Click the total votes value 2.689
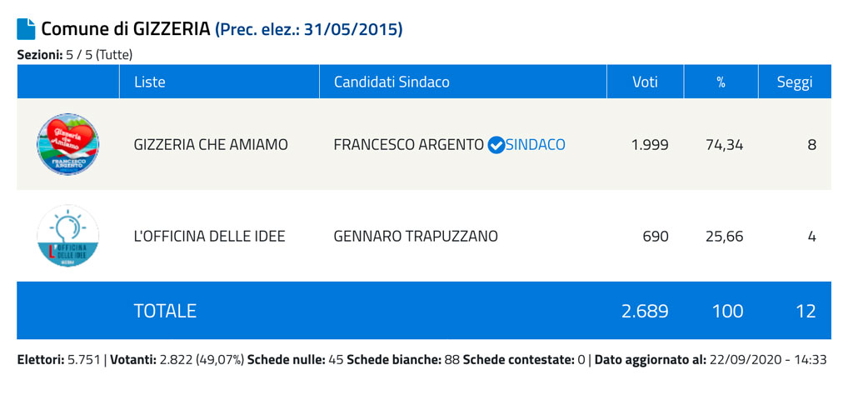Screen dimensions: 853x420 click(646, 311)
